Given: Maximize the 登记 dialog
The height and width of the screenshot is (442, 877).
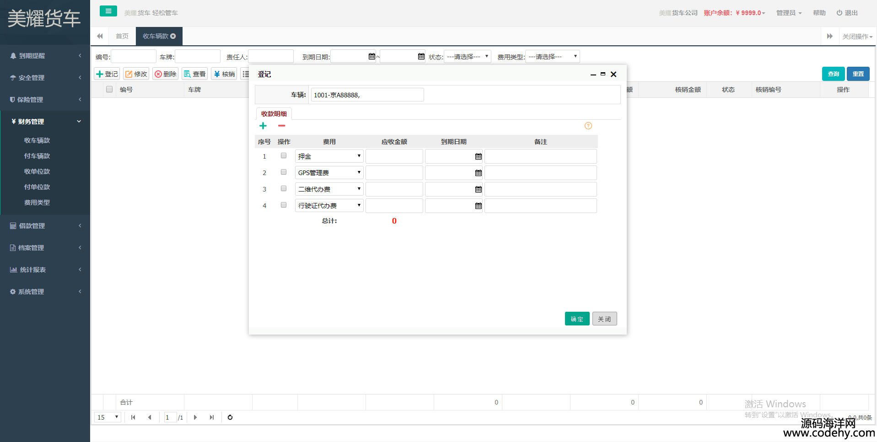Looking at the screenshot, I should tap(603, 74).
